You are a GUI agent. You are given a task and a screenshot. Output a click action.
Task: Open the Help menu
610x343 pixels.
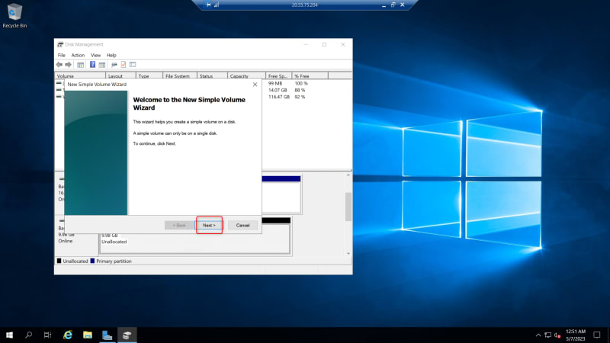tap(111, 55)
